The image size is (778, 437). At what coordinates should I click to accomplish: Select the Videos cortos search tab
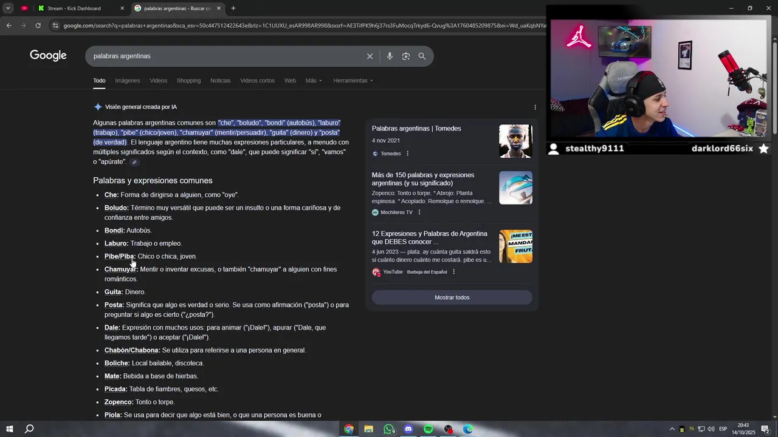click(x=257, y=81)
